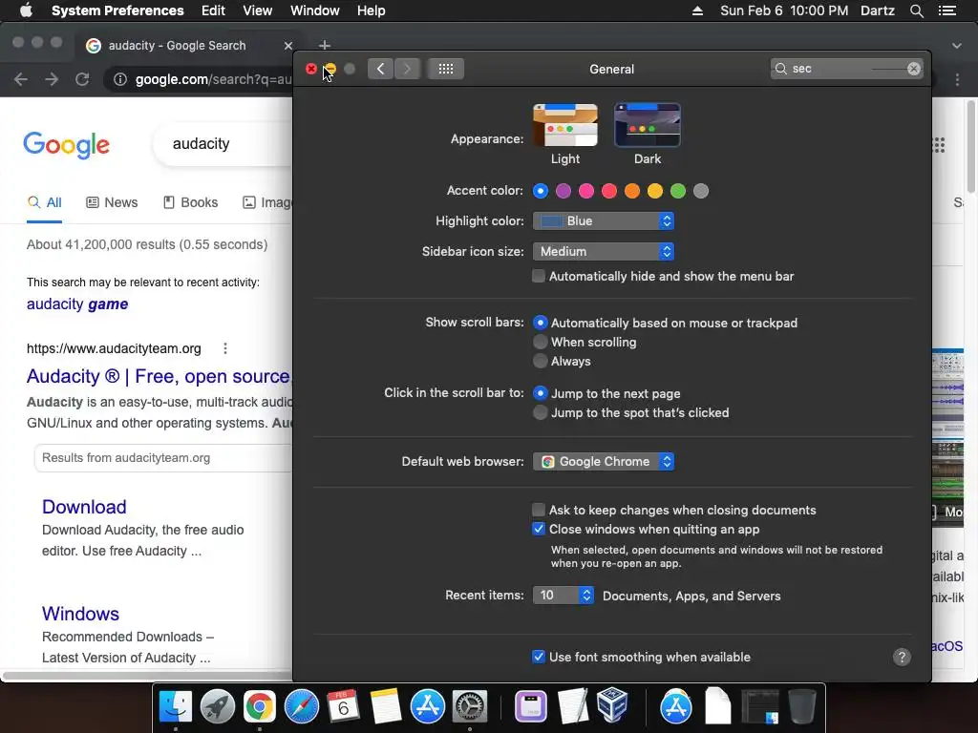The image size is (978, 733).
Task: Open the help question mark button
Action: tap(902, 657)
